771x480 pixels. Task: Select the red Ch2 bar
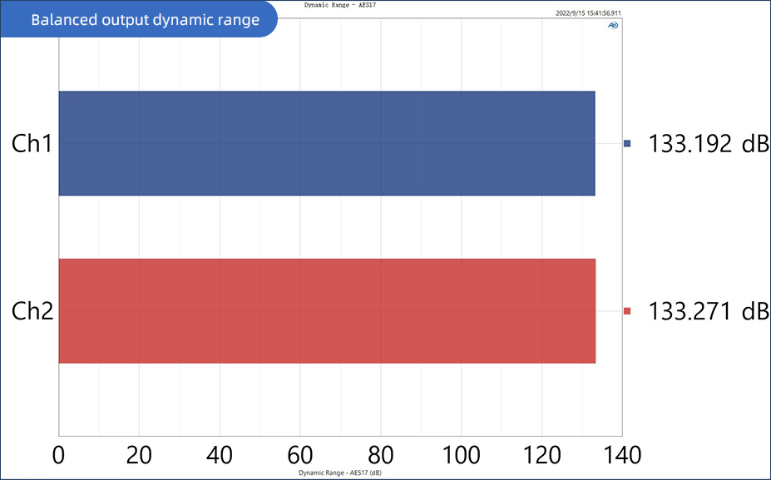pyautogui.click(x=326, y=311)
